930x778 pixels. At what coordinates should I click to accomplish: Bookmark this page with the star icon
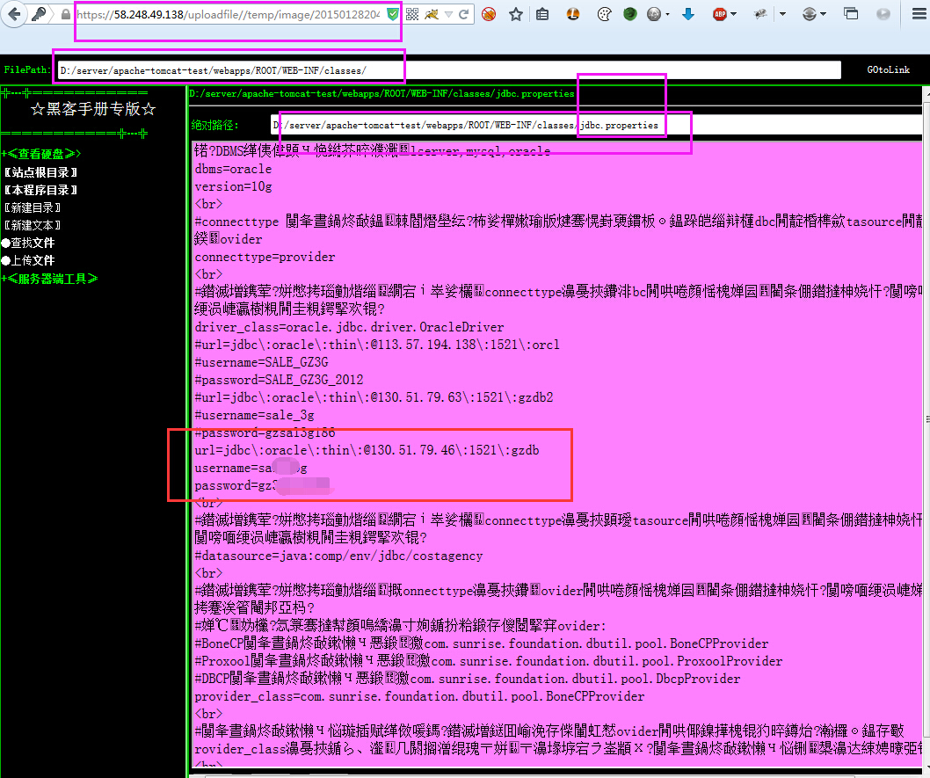click(x=516, y=14)
